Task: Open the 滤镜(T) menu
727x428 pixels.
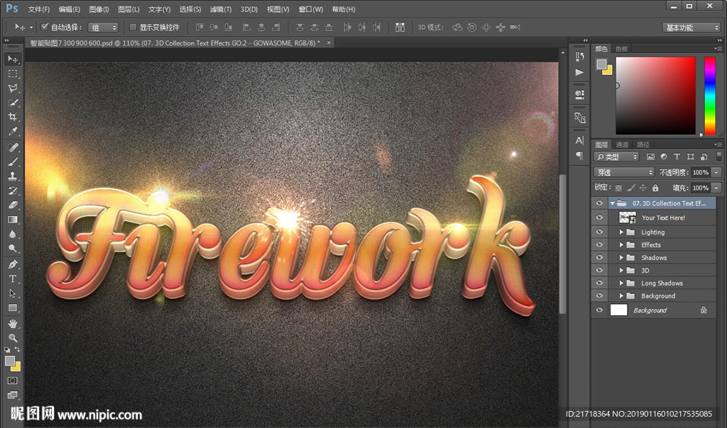Action: (221, 9)
